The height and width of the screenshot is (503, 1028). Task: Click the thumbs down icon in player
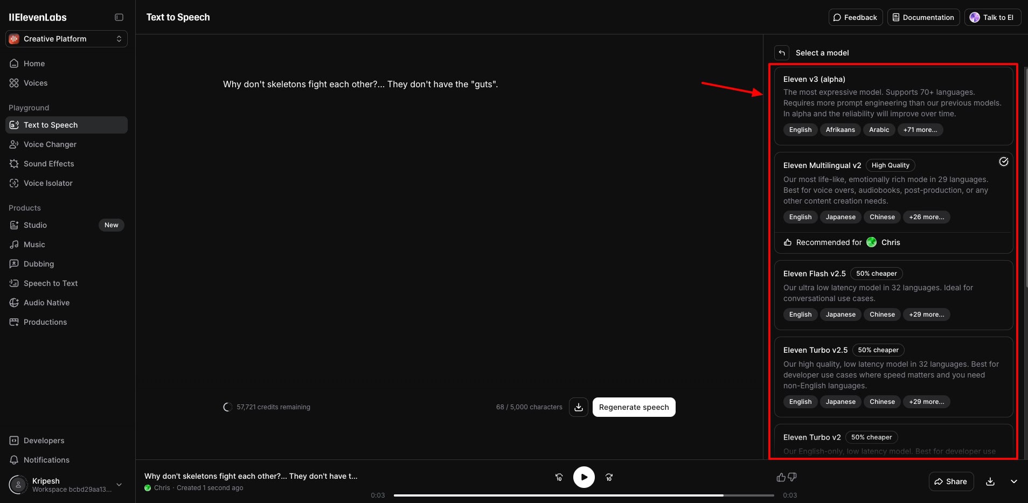[792, 477]
